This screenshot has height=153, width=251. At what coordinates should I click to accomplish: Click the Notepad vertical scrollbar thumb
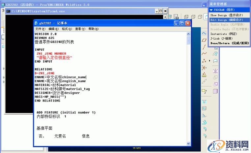tap(188, 40)
